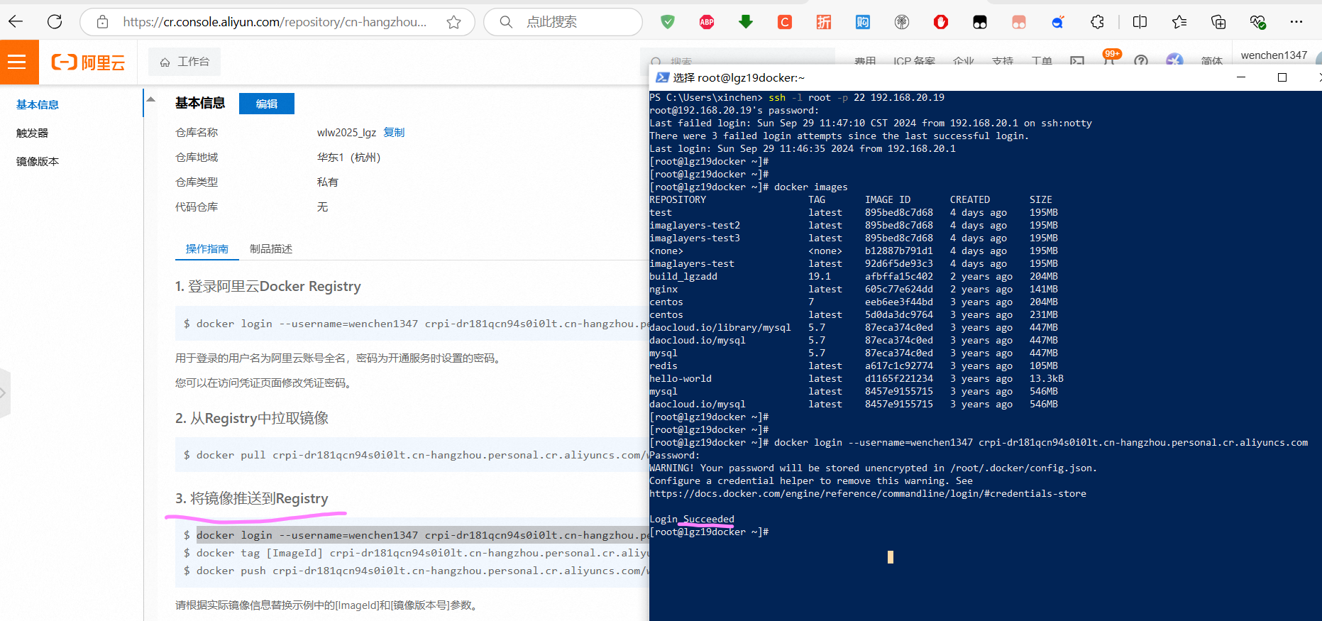Open the blue 购 shopping extension
The width and height of the screenshot is (1322, 621).
863,22
